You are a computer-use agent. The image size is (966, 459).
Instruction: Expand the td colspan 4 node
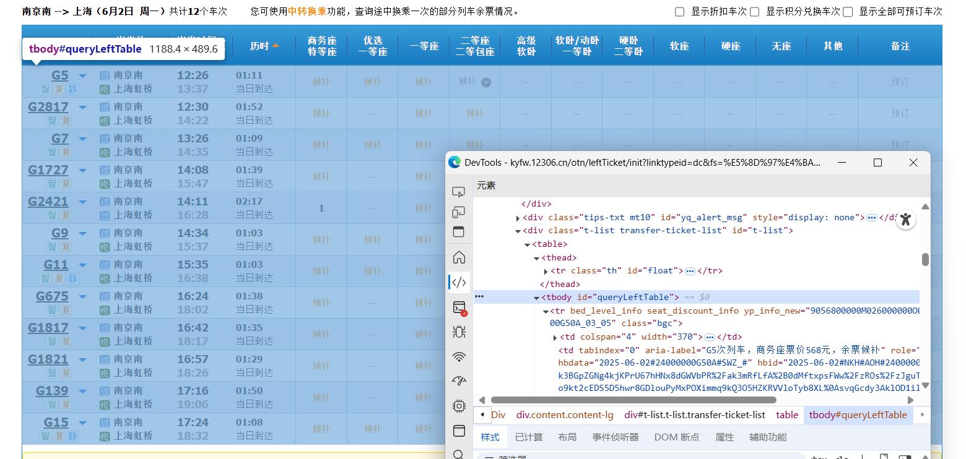tap(555, 338)
